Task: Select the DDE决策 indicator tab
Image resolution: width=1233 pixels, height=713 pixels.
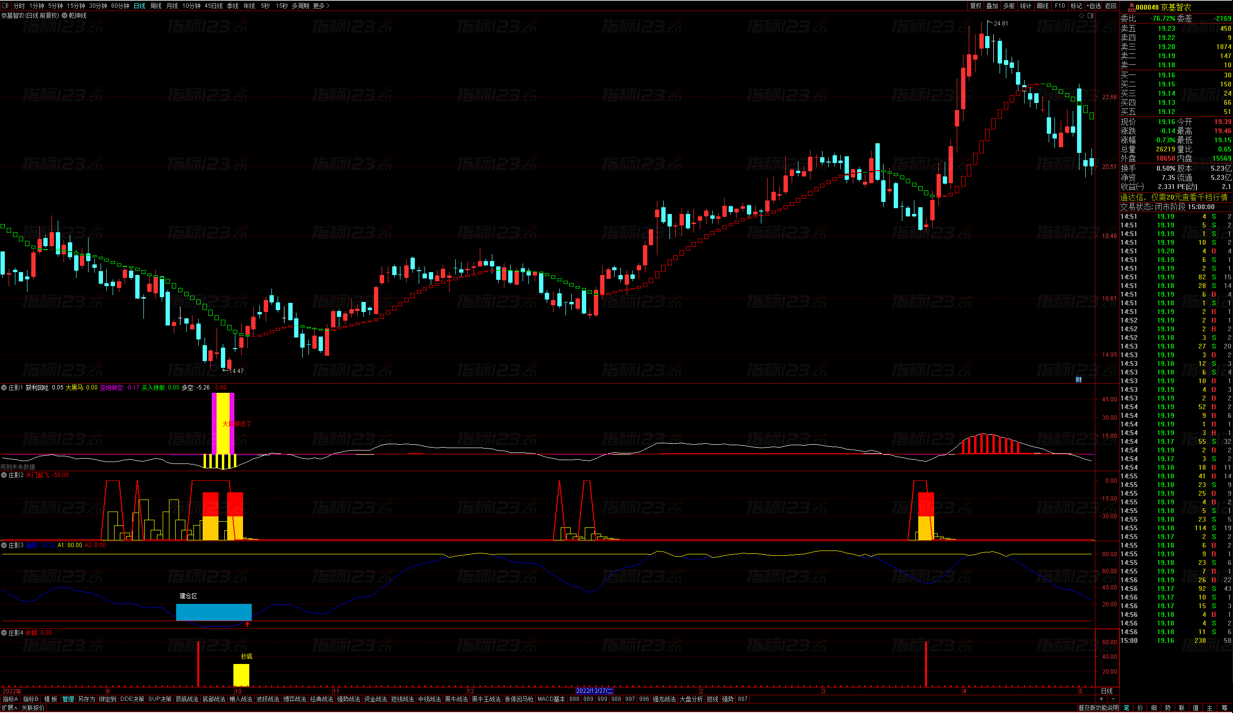Action: 132,700
